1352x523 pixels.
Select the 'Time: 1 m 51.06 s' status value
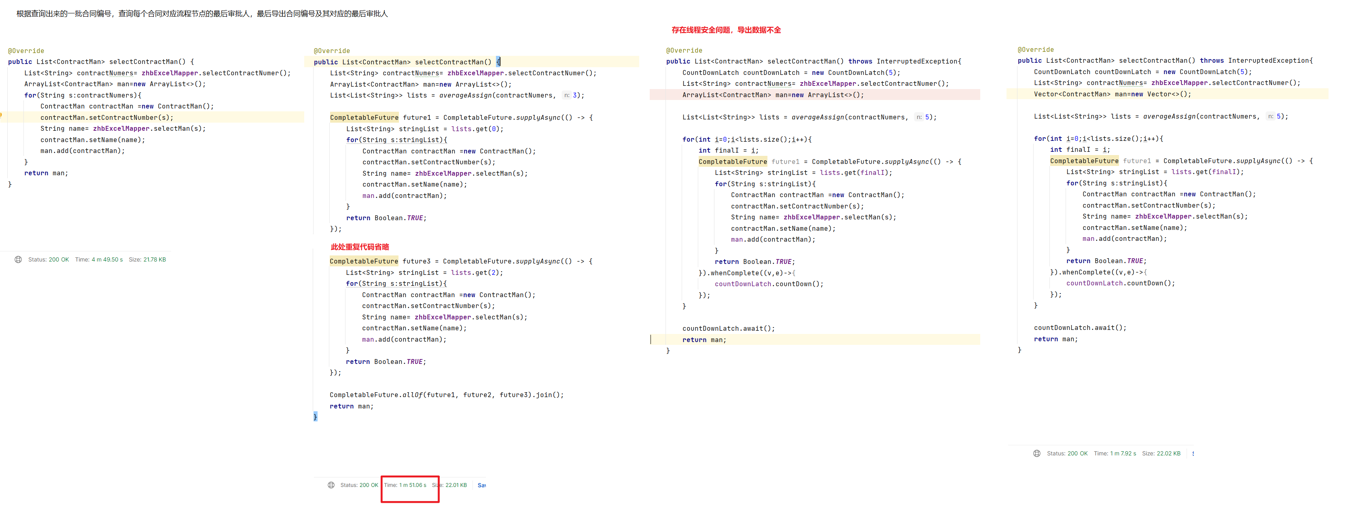[405, 485]
